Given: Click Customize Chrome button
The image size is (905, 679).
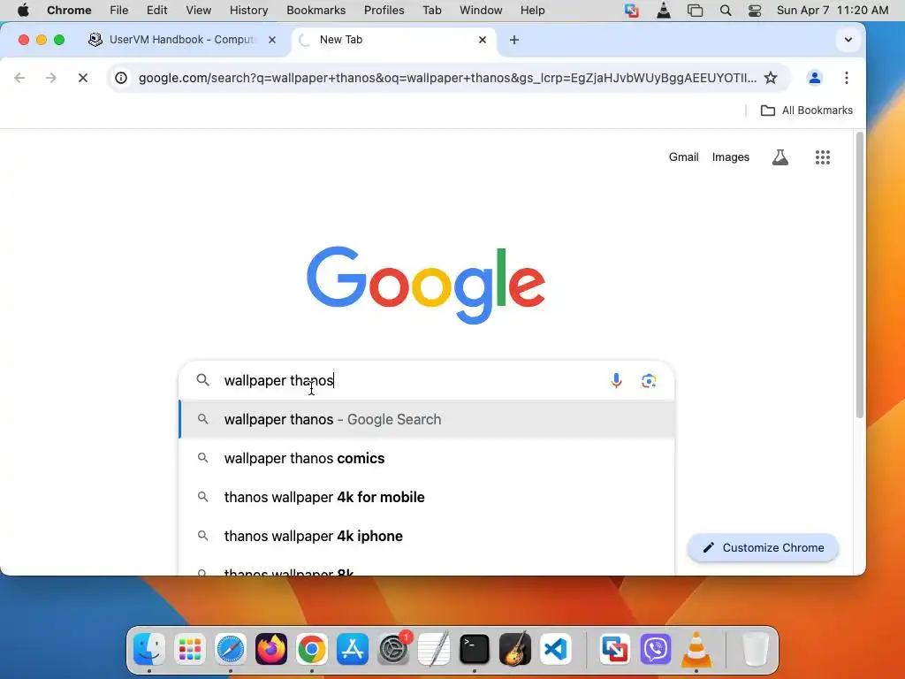Looking at the screenshot, I should pos(763,547).
